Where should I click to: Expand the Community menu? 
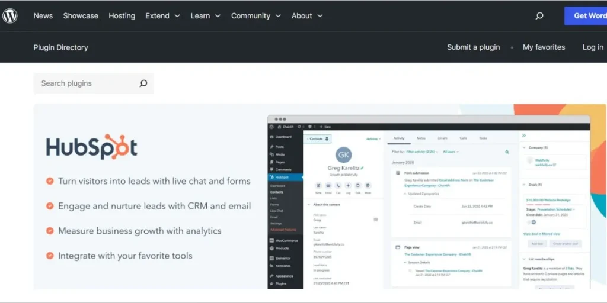click(x=256, y=16)
